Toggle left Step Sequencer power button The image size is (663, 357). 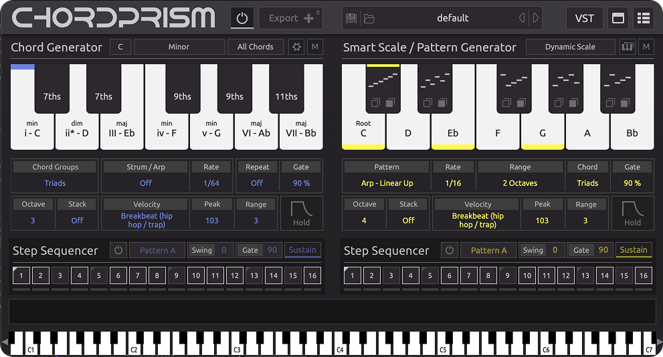(x=118, y=250)
